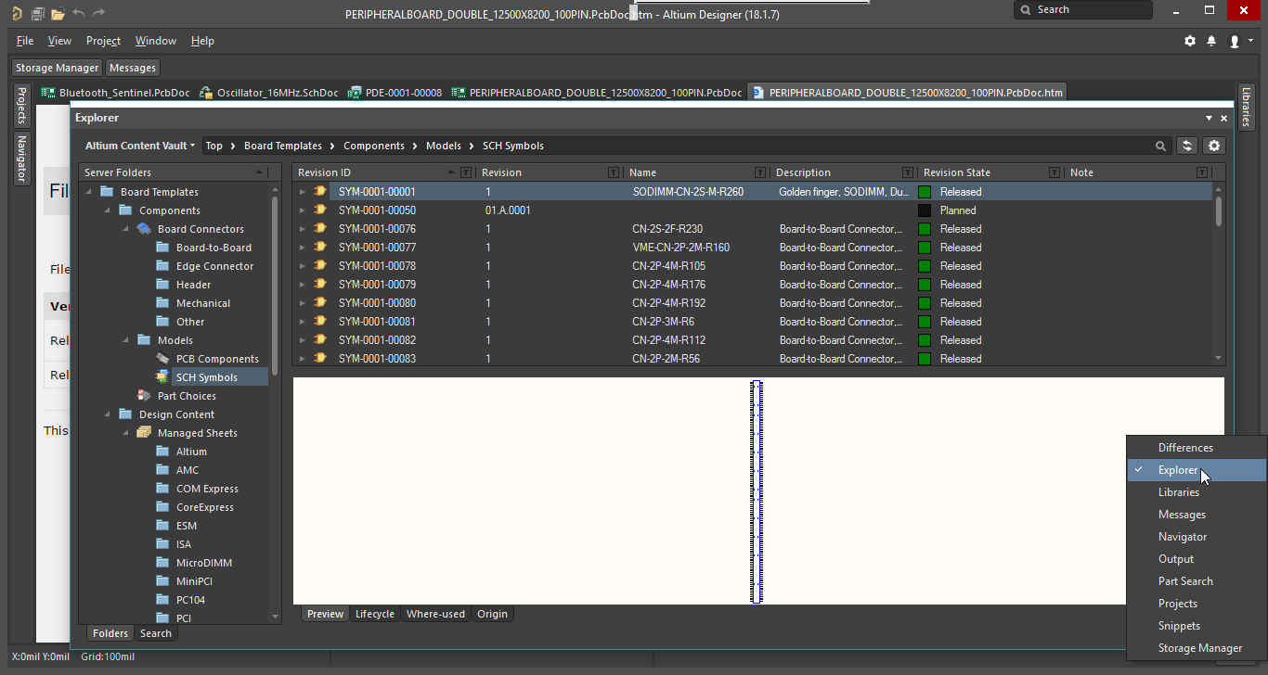The image size is (1268, 675).
Task: Open user account icon
Action: click(1235, 41)
